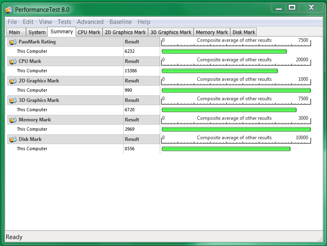Show the Disk Mark tab
This screenshot has height=246, width=327.
(x=244, y=32)
